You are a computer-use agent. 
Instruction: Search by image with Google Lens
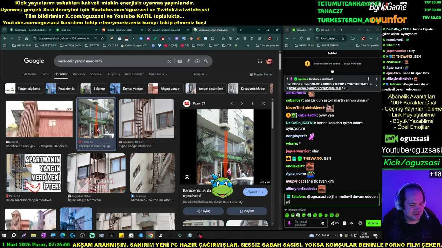coord(198,61)
